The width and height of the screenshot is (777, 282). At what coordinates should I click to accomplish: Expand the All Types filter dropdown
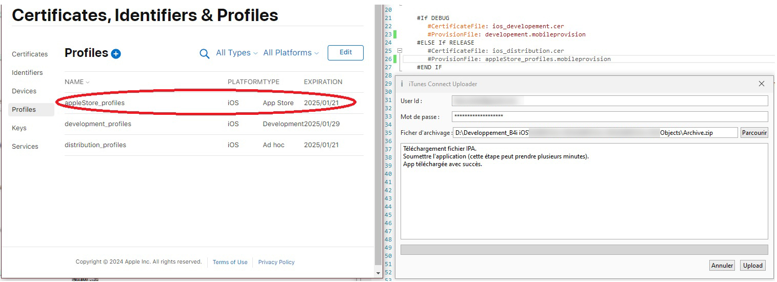point(236,53)
